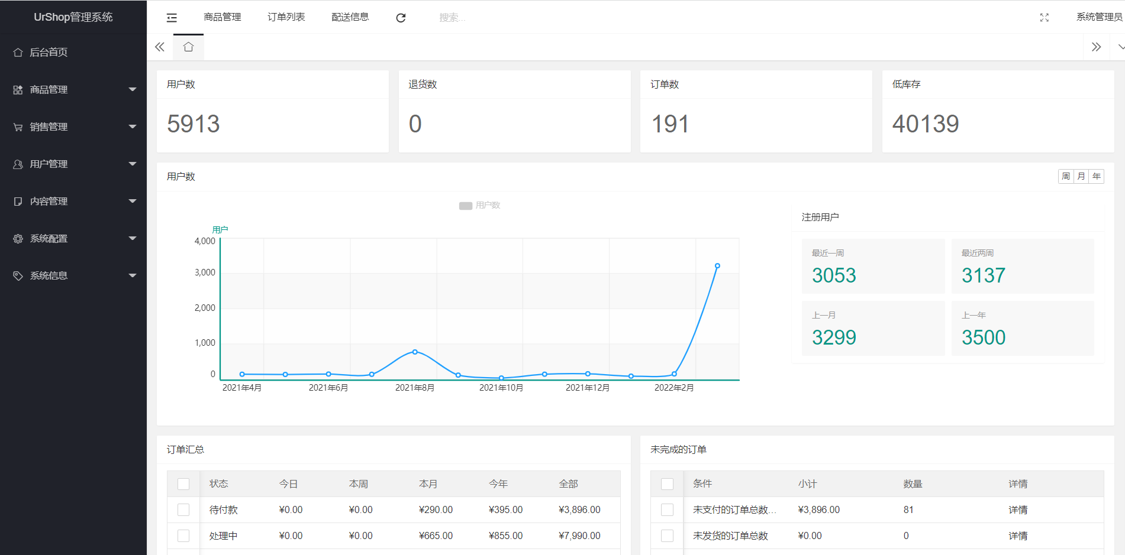Switch chart to 月 view
The width and height of the screenshot is (1125, 555).
(x=1081, y=176)
